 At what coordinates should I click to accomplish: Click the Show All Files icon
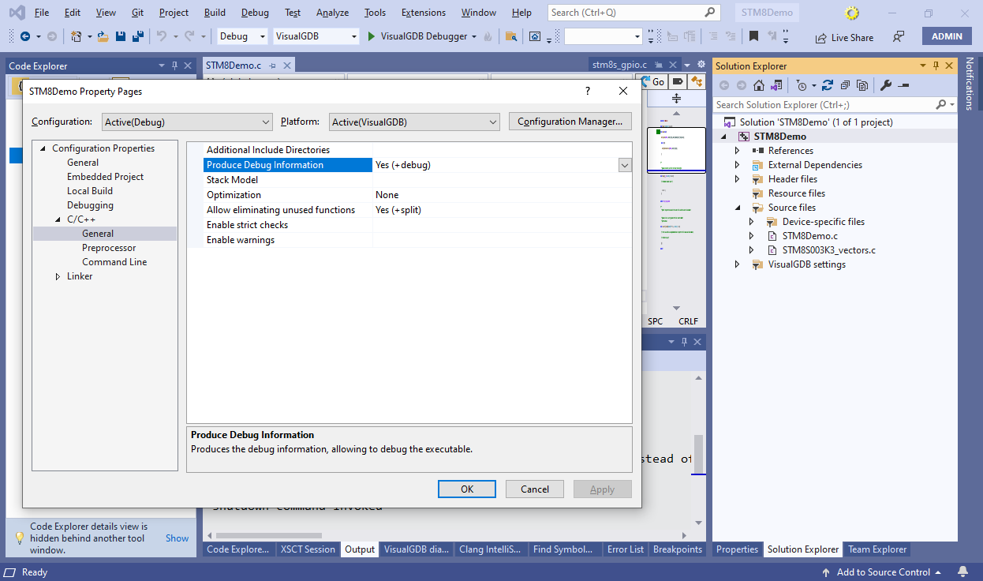coord(862,85)
